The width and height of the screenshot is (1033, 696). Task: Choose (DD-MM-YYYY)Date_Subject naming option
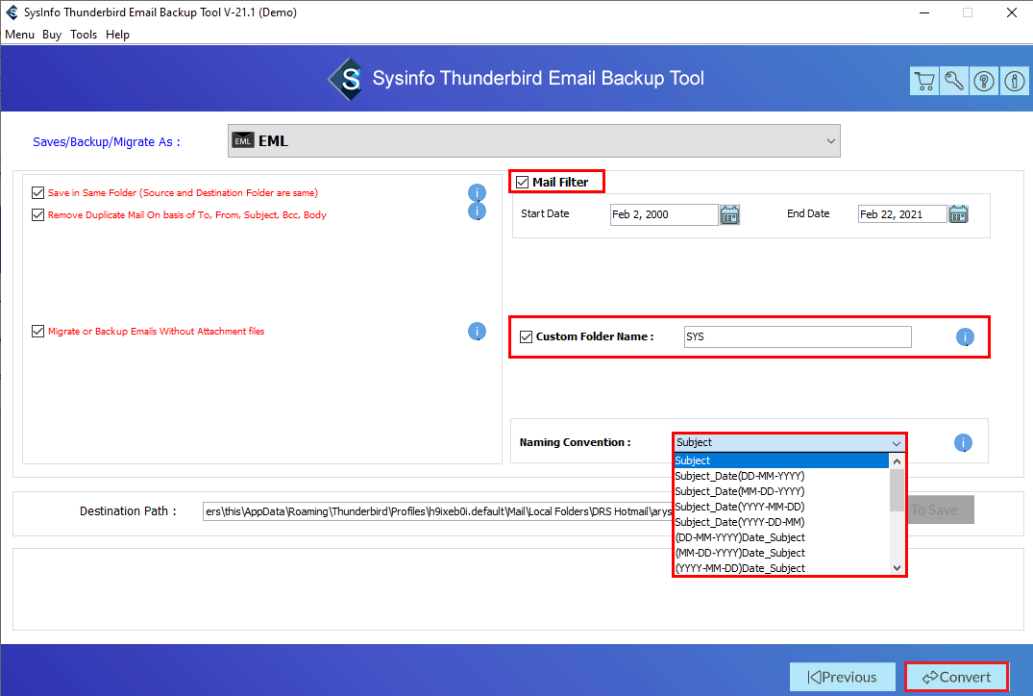point(780,537)
